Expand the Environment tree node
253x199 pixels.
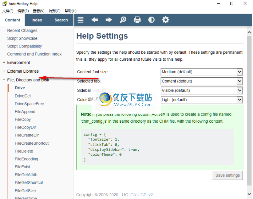pyautogui.click(x=4, y=62)
